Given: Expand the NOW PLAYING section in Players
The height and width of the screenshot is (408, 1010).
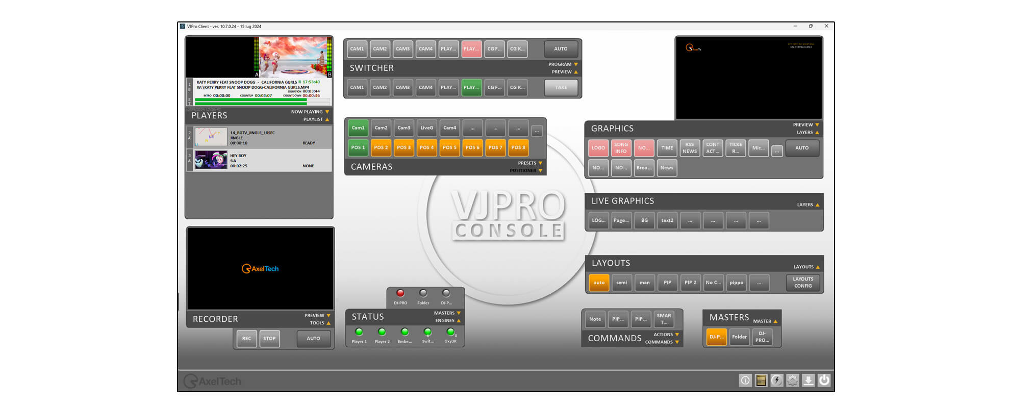Looking at the screenshot, I should coord(327,112).
